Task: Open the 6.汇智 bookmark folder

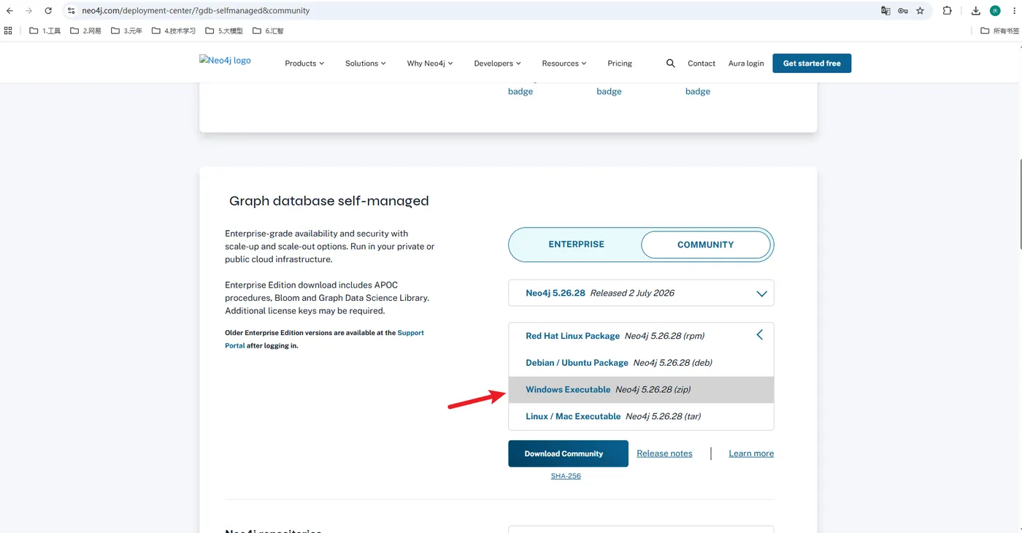Action: 268,31
